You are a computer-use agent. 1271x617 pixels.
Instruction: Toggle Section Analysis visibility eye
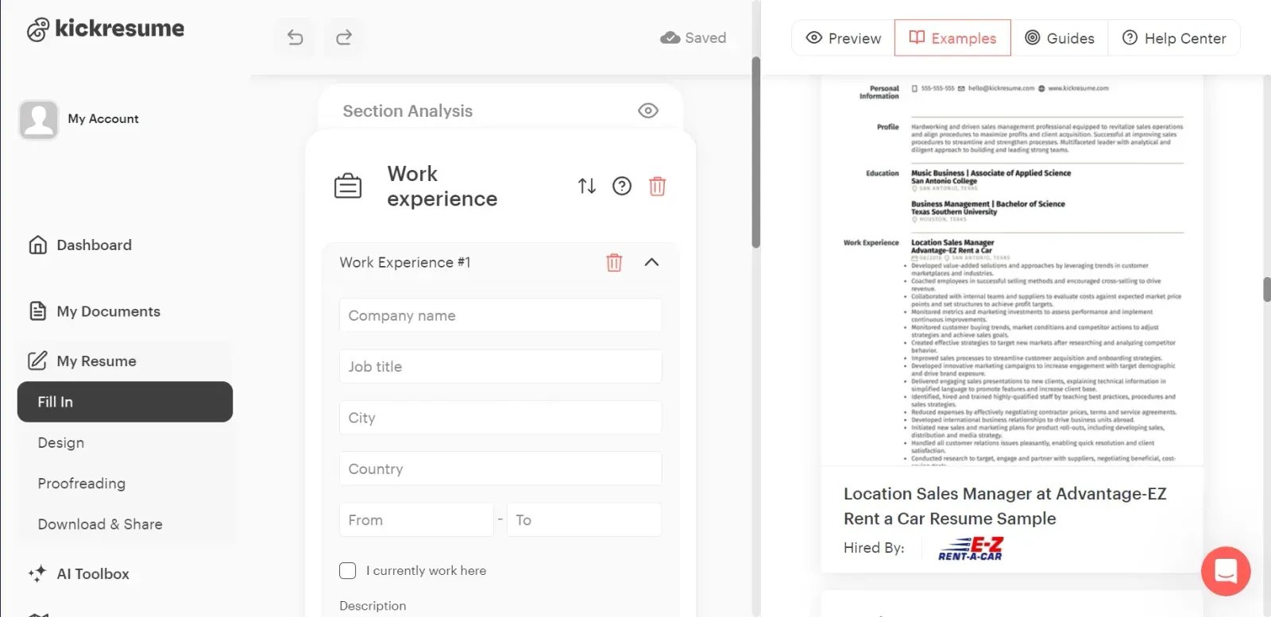[x=648, y=110]
